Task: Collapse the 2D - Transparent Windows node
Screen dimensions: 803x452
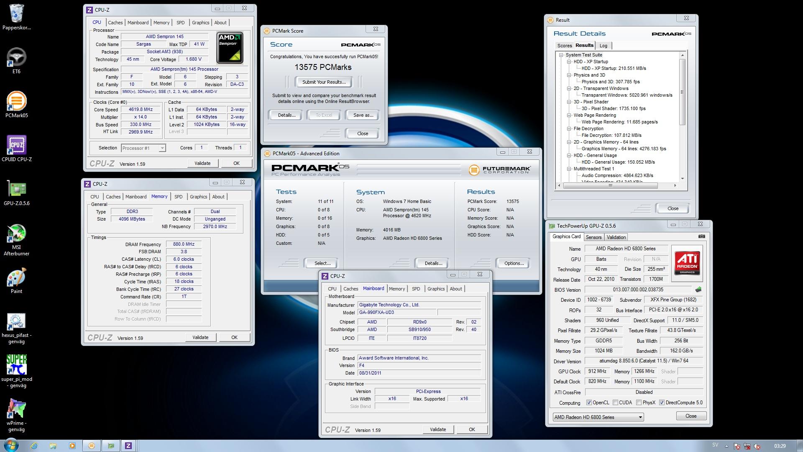Action: click(x=569, y=88)
